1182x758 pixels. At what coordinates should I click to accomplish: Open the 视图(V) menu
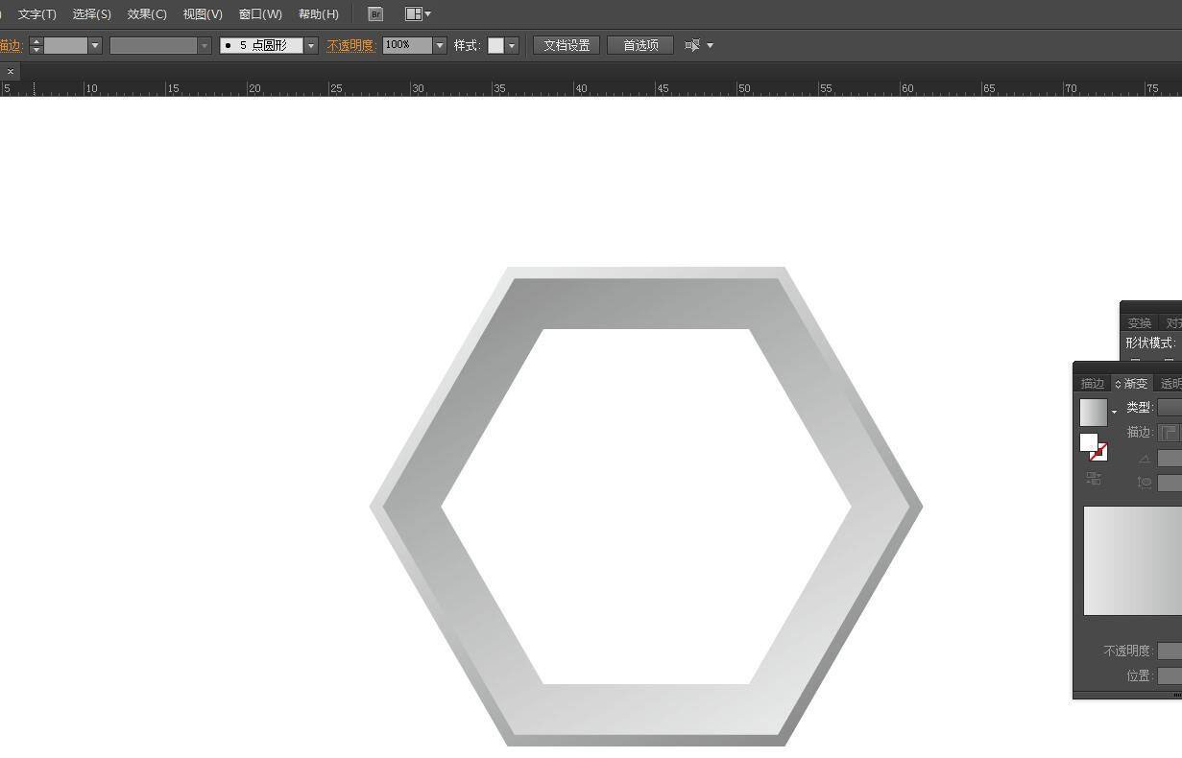point(203,14)
